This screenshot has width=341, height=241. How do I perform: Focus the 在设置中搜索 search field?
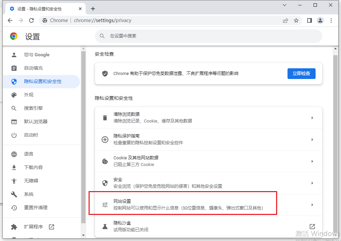point(209,36)
